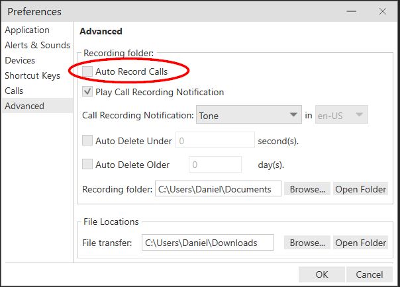Image resolution: width=400 pixels, height=287 pixels.
Task: Select Calls in the left list
Action: point(14,91)
